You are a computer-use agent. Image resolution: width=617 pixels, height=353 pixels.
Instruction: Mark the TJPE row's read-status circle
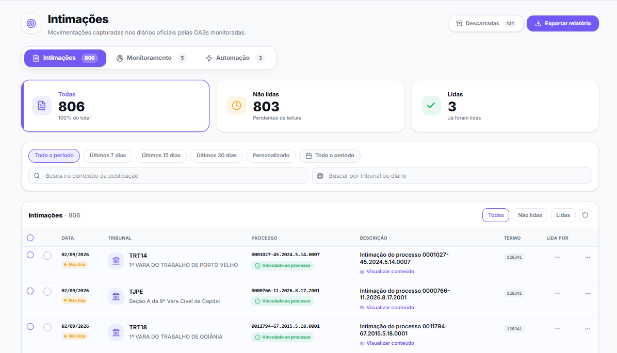[47, 292]
